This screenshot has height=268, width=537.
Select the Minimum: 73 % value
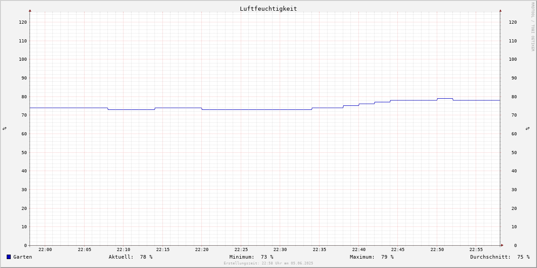click(x=251, y=257)
